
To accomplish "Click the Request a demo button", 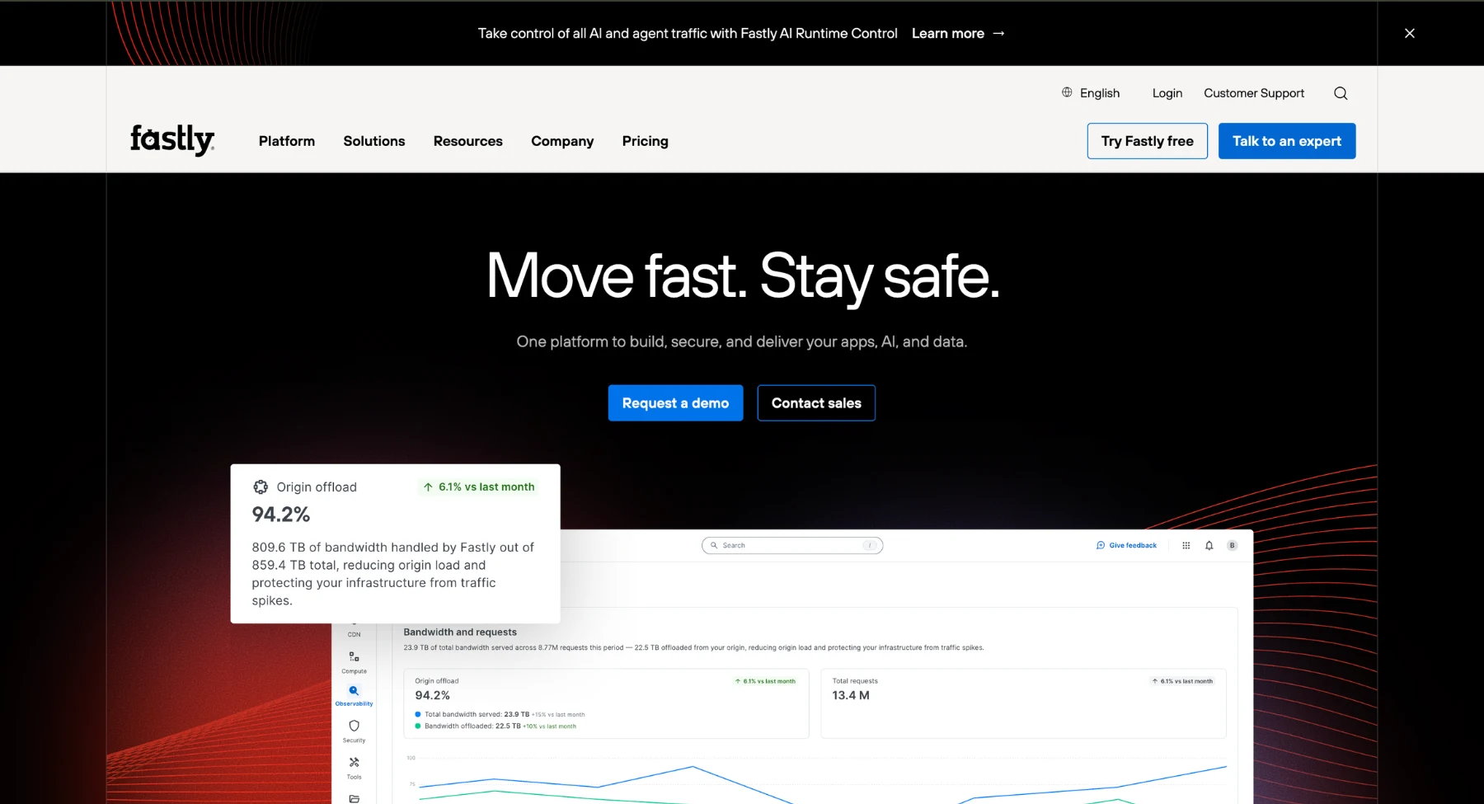I will [676, 403].
